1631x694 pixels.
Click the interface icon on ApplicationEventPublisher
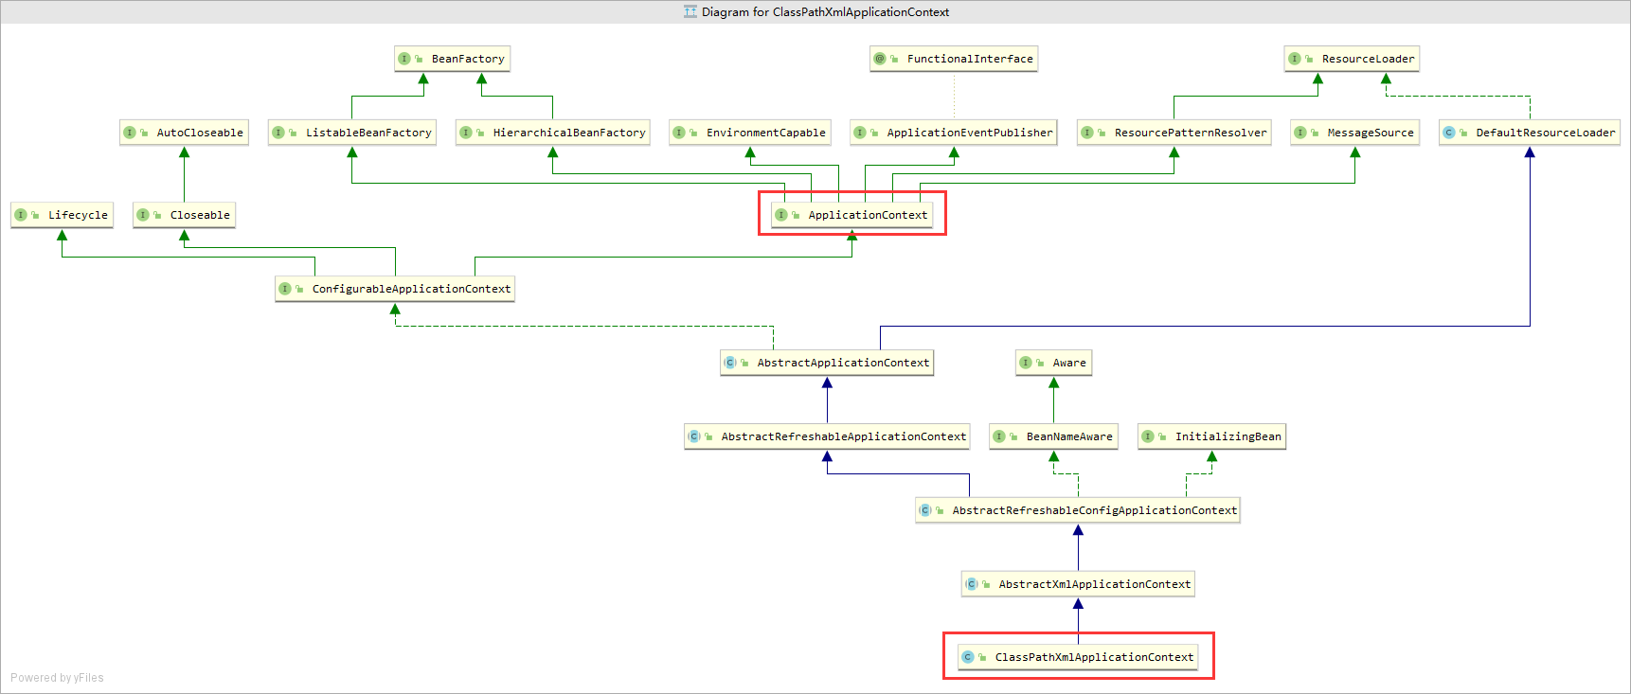(x=860, y=133)
